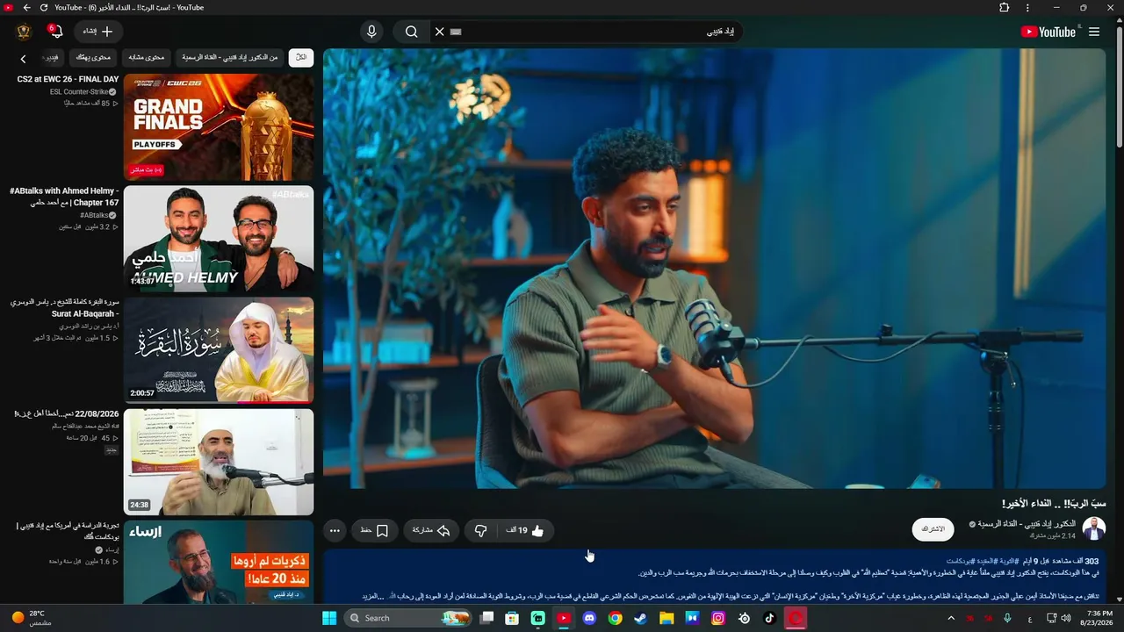Image resolution: width=1124 pixels, height=632 pixels.
Task: Show more chips with left chevron arrow
Action: (23, 59)
